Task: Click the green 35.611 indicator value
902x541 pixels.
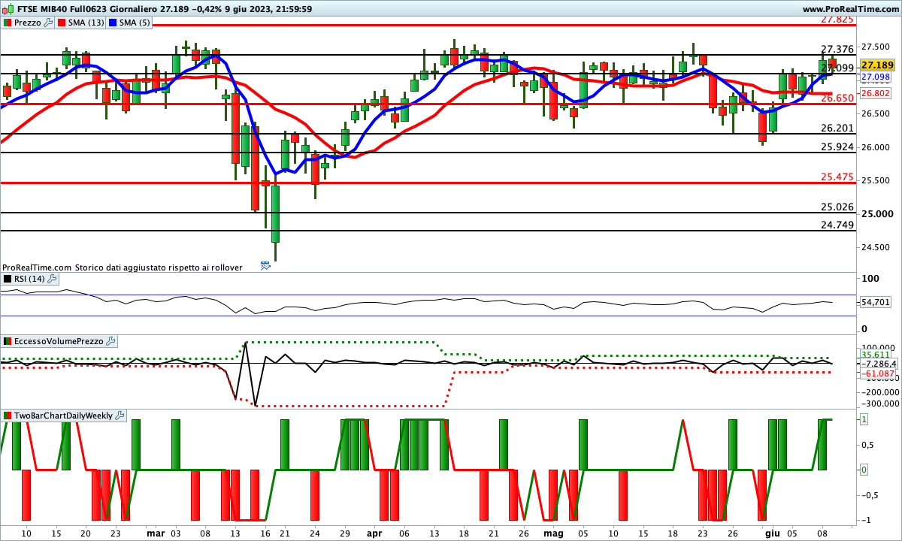Action: (x=876, y=355)
